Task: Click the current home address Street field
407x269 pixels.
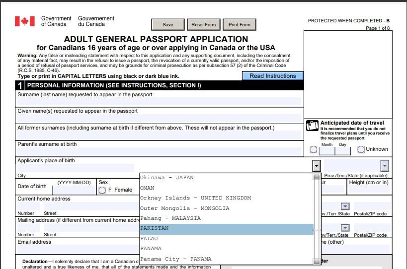Action: click(91, 206)
